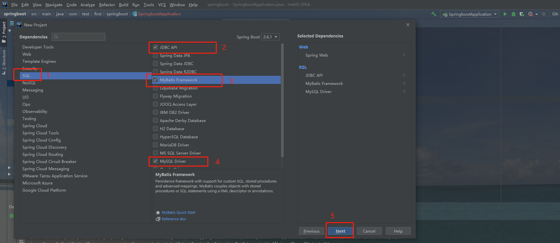Viewport: 560px width, 243px height.
Task: Open the SpringbootApplication run configuration dropdown
Action: 470,14
